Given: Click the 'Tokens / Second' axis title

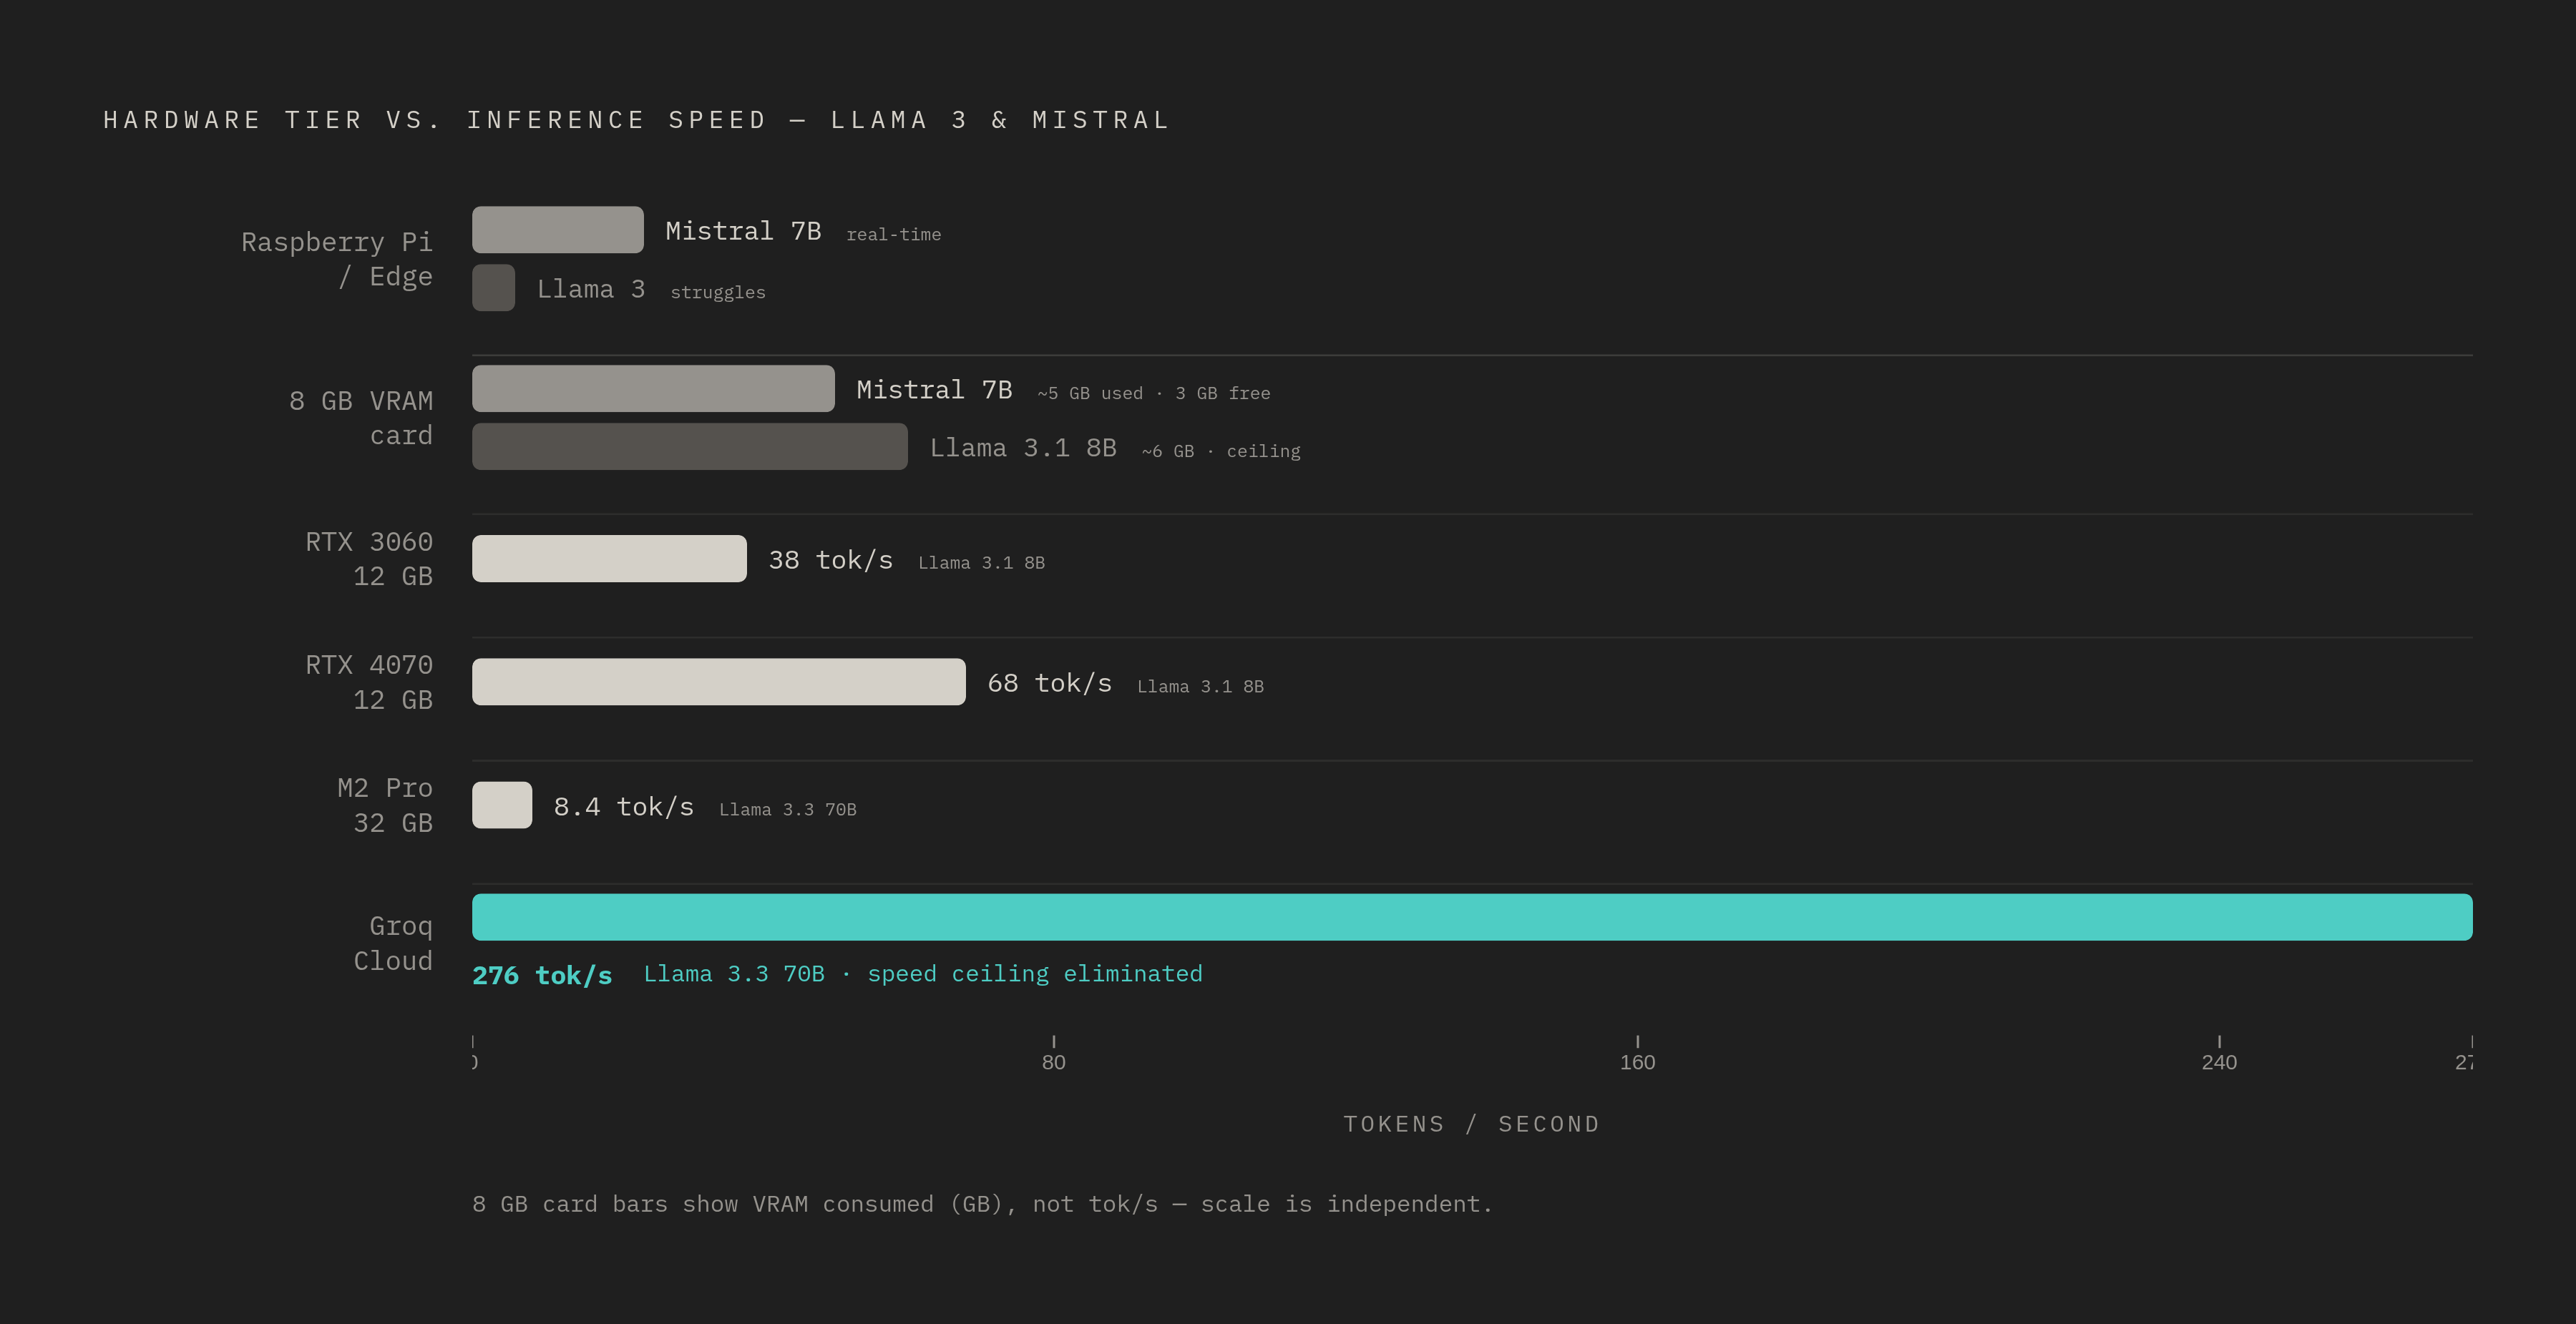Looking at the screenshot, I should (x=1472, y=1124).
